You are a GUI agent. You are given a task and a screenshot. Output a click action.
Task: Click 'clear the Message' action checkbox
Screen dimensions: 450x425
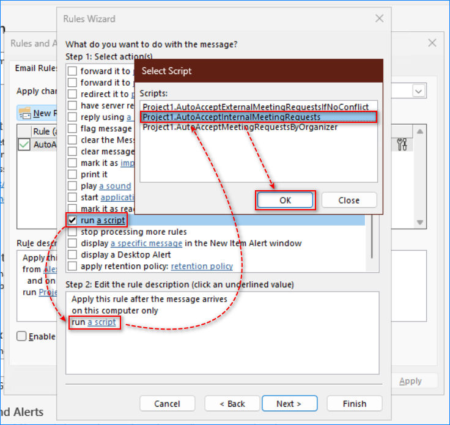click(x=72, y=140)
